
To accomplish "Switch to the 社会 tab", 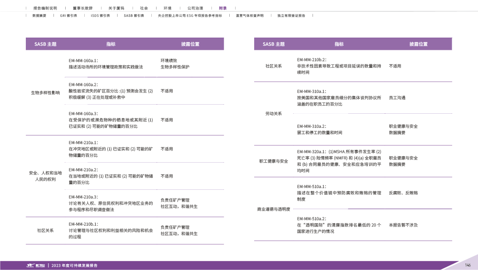I will tap(144, 8).
